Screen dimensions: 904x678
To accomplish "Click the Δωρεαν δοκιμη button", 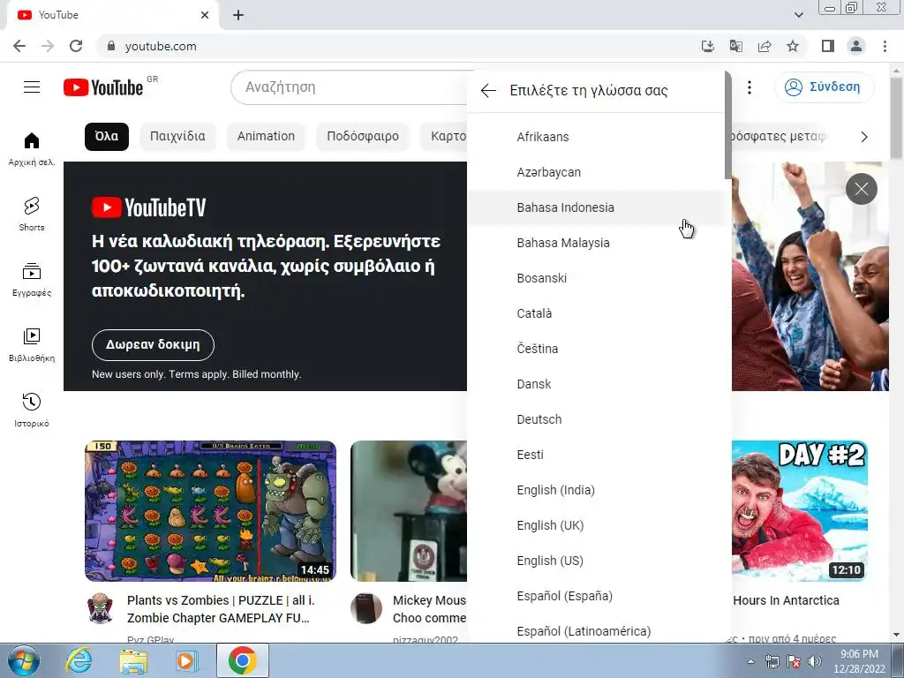I will coord(153,345).
